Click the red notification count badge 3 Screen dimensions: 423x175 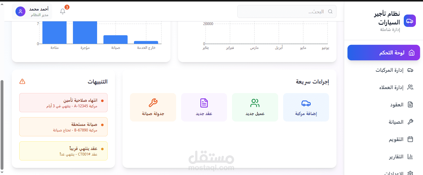(67, 7)
